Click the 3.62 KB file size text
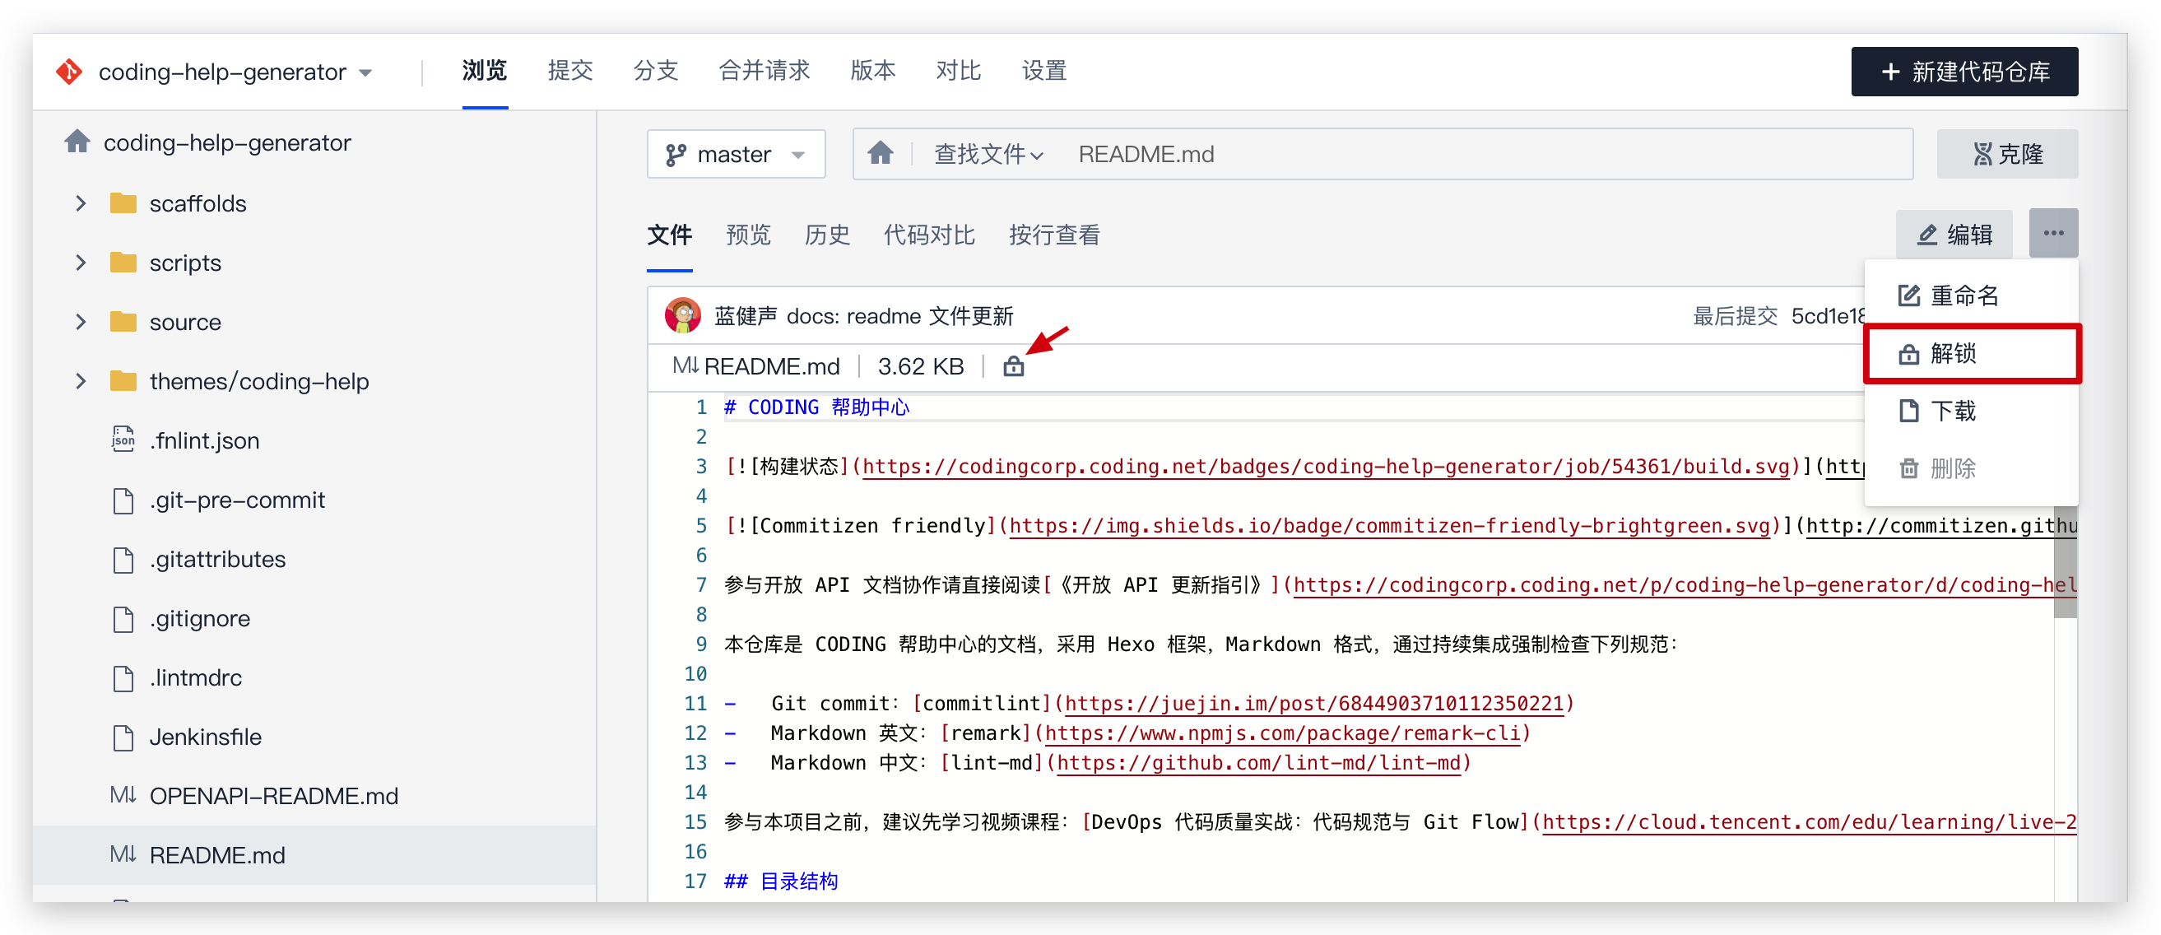This screenshot has height=935, width=2161. (x=920, y=367)
